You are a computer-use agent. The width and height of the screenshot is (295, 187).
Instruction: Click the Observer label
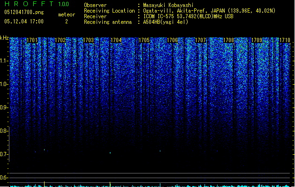coord(95,5)
